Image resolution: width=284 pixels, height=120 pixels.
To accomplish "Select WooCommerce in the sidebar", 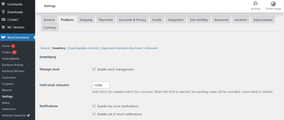I will pos(17,37).
